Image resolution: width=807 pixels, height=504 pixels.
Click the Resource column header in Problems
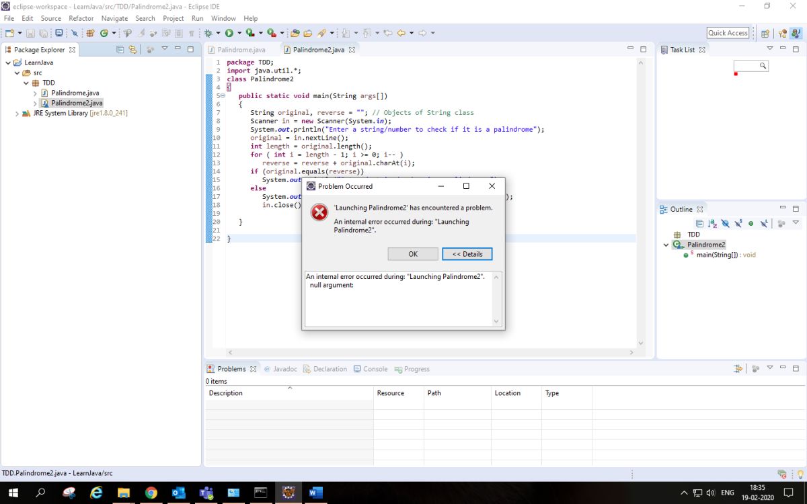click(399, 393)
